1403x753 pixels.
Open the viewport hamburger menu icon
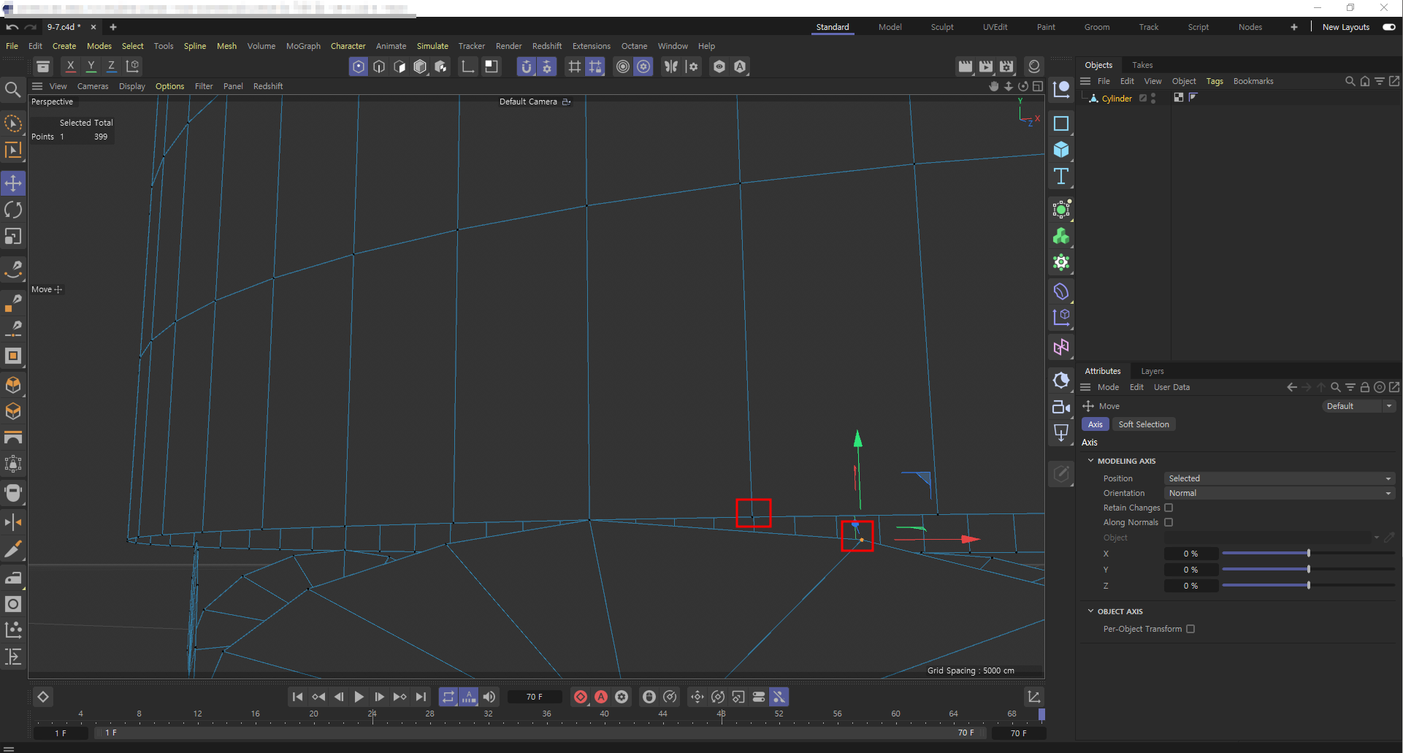pyautogui.click(x=37, y=86)
